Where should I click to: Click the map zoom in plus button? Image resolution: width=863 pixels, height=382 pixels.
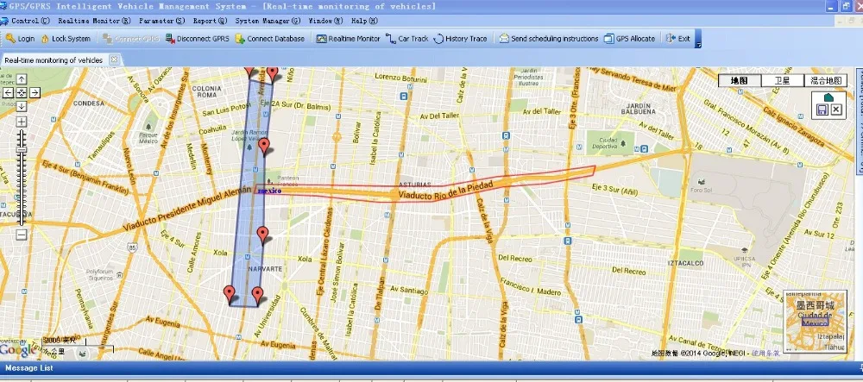22,122
